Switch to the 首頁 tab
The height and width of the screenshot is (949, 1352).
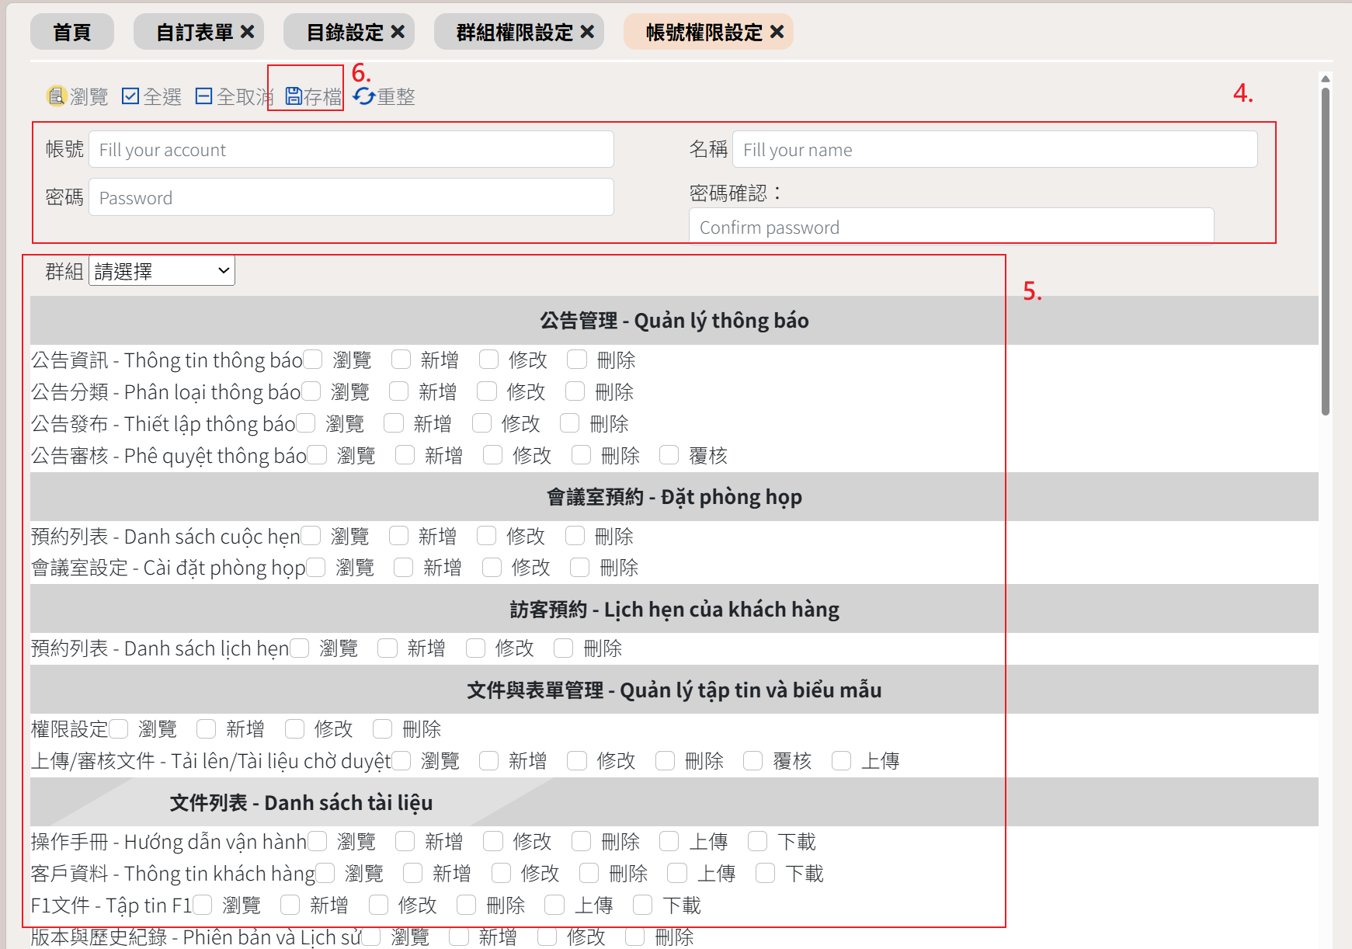click(x=72, y=32)
